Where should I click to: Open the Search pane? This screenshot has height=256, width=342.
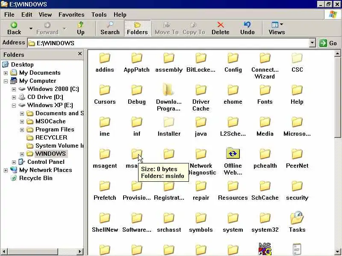(x=110, y=28)
